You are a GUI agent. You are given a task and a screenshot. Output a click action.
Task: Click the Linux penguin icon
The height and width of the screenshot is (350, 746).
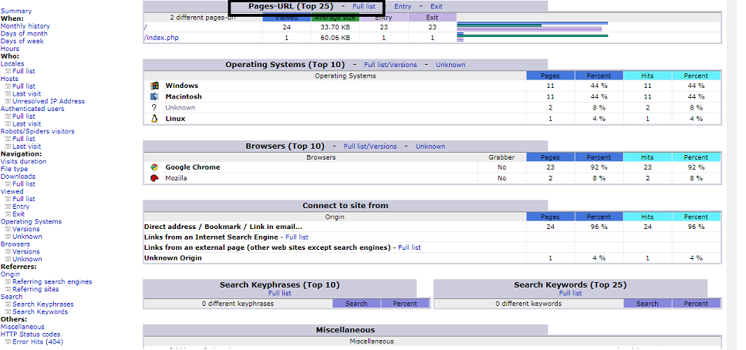click(x=154, y=119)
